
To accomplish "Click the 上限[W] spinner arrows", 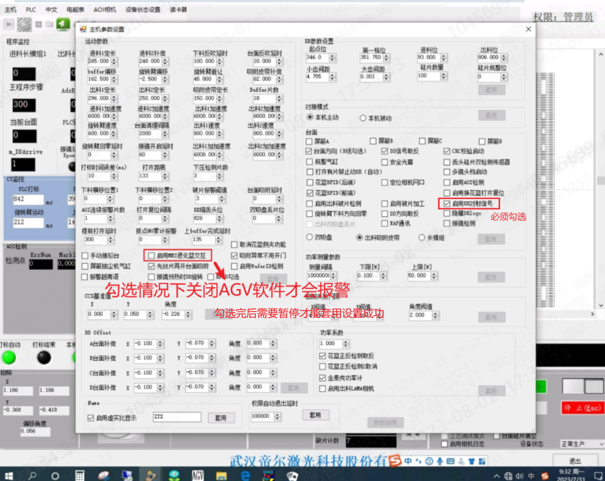I will [434, 276].
